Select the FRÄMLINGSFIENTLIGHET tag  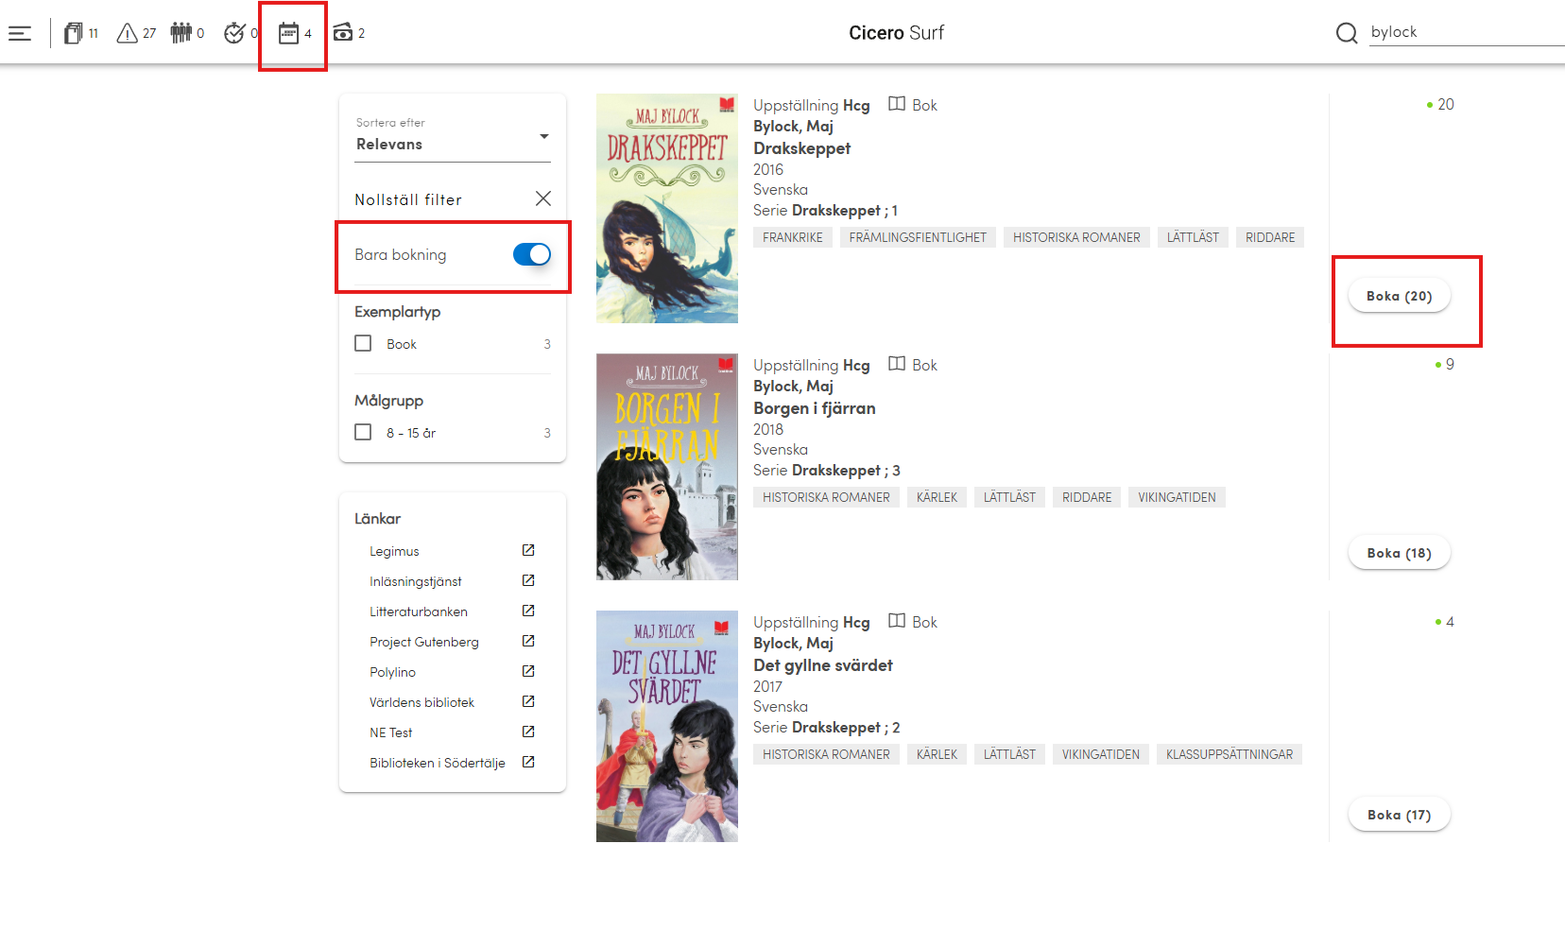(x=918, y=237)
